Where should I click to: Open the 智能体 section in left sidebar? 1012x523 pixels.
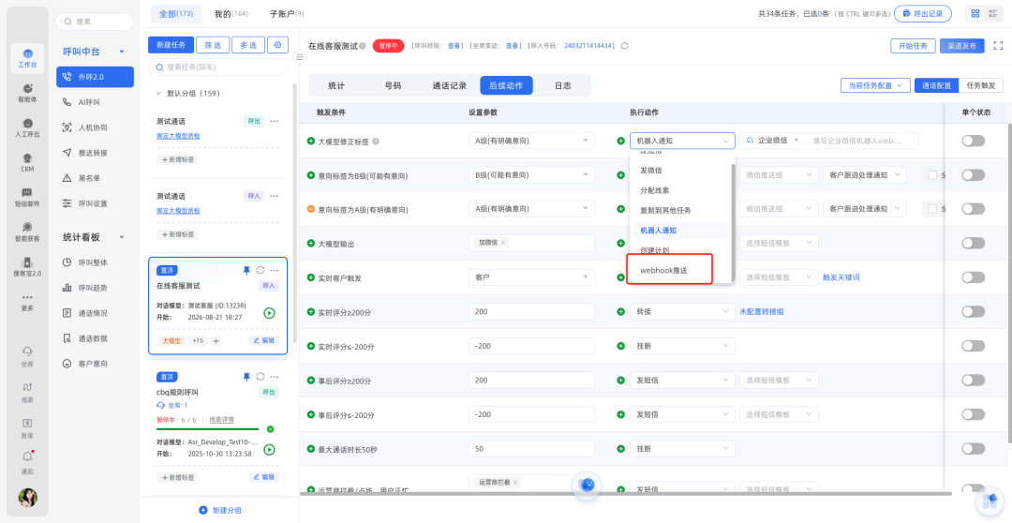click(28, 91)
